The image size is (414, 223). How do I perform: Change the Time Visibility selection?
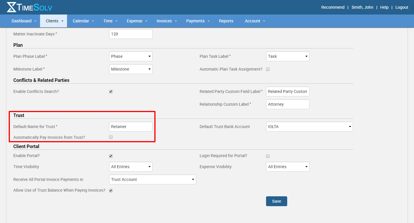[x=131, y=166]
